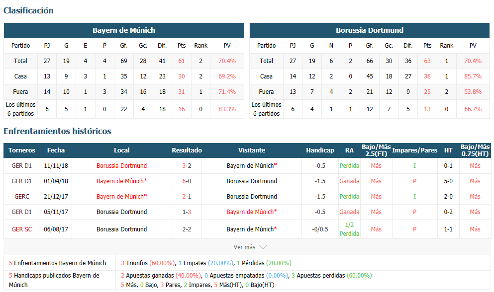The height and width of the screenshot is (292, 494).
Task: Click the GER SC tournament label
Action: tap(22, 229)
